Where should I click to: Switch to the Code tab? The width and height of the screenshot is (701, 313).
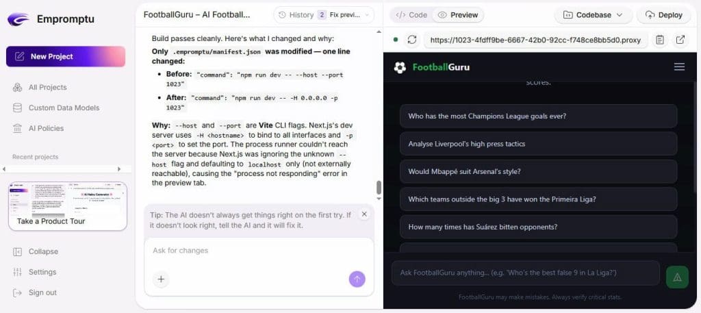pyautogui.click(x=411, y=14)
